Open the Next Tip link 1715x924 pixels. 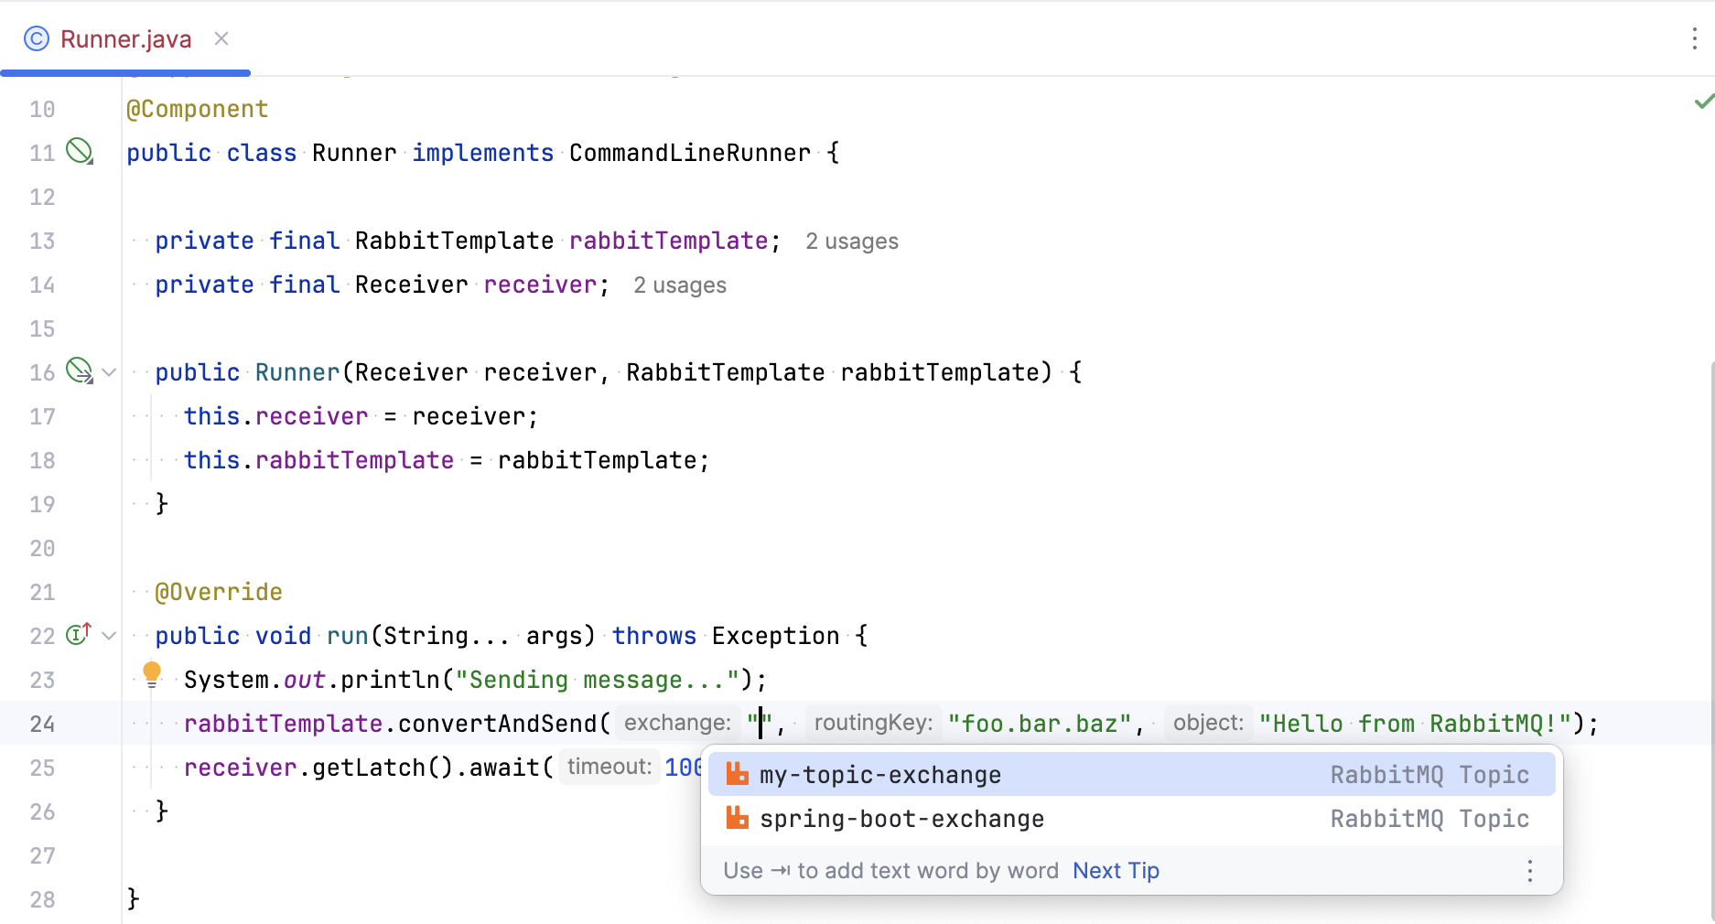click(x=1115, y=870)
